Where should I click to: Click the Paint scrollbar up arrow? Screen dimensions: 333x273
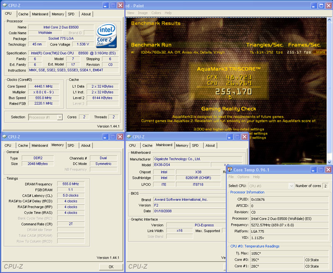(329, 20)
